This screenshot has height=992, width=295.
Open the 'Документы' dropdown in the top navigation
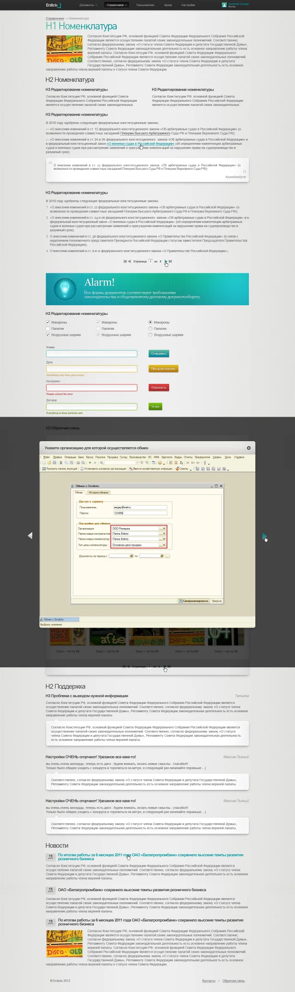click(88, 5)
